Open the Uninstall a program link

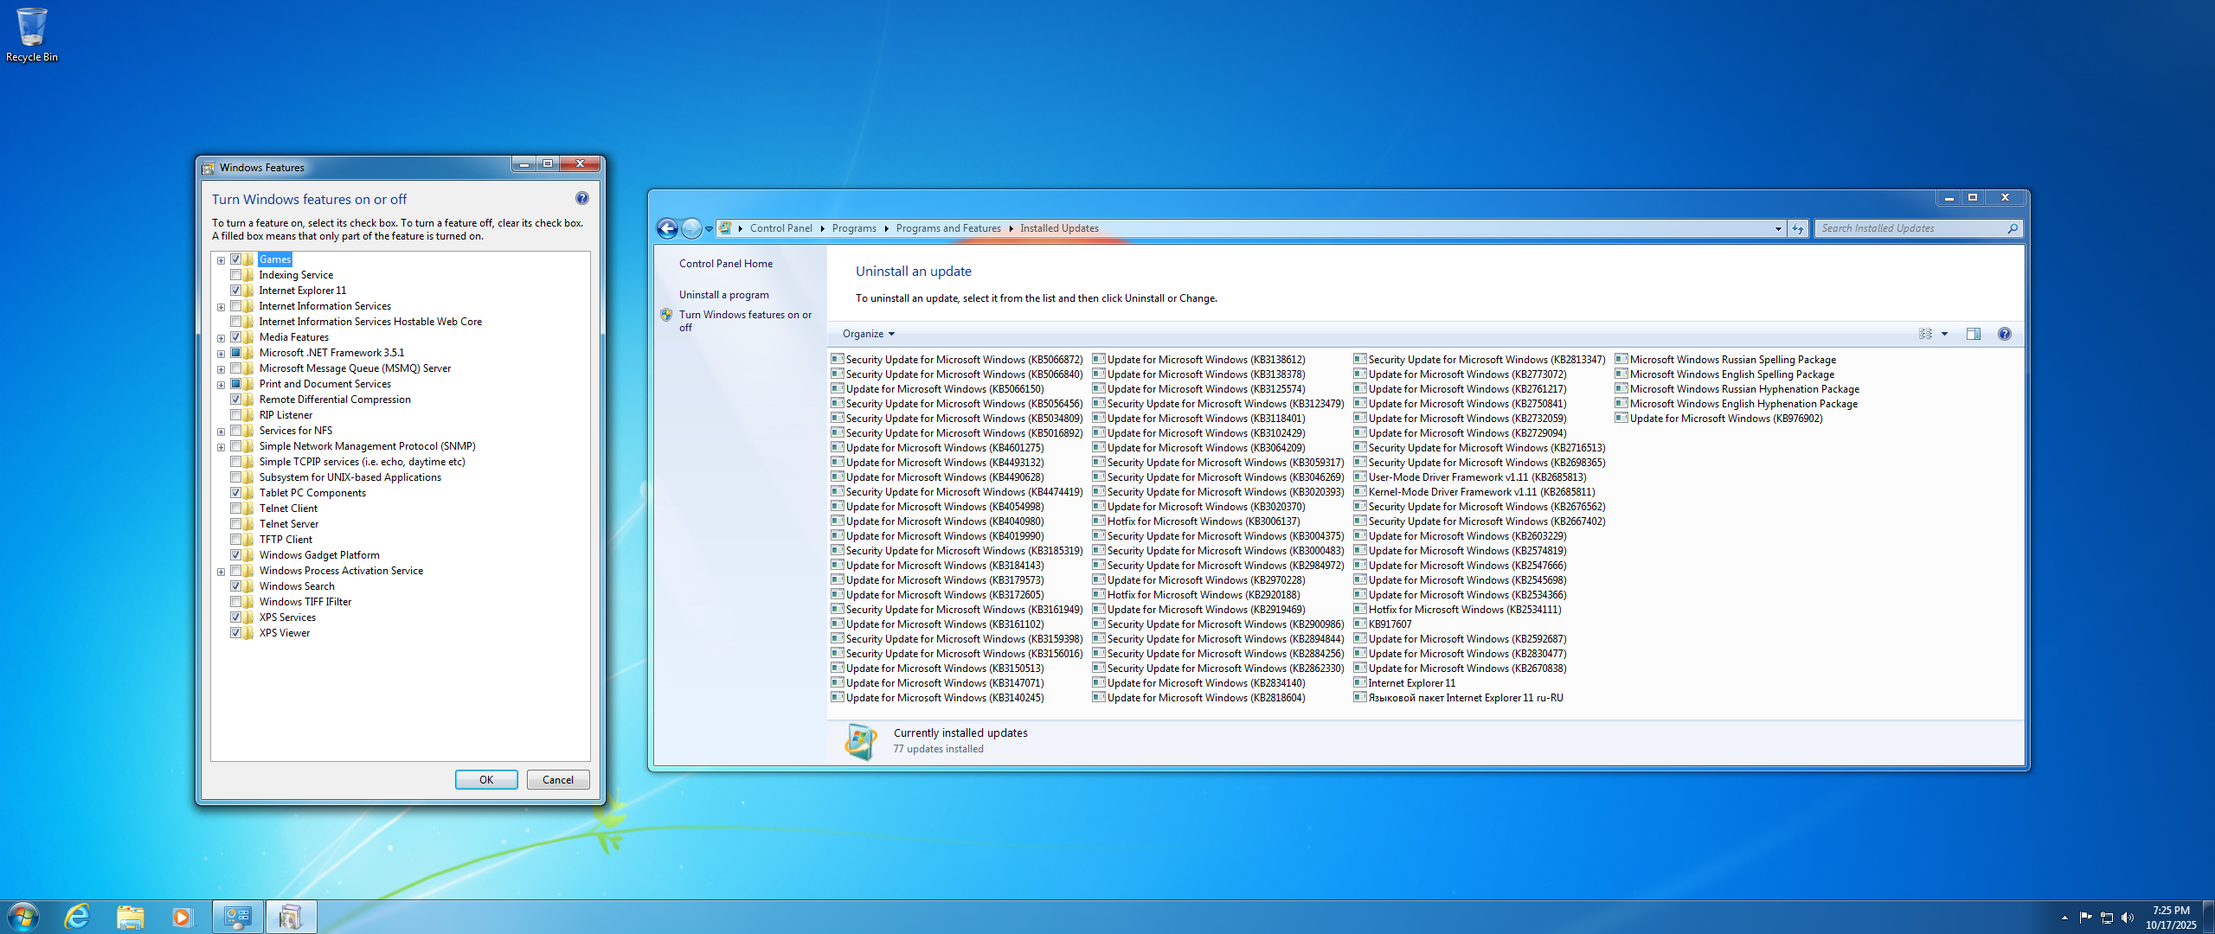(723, 295)
